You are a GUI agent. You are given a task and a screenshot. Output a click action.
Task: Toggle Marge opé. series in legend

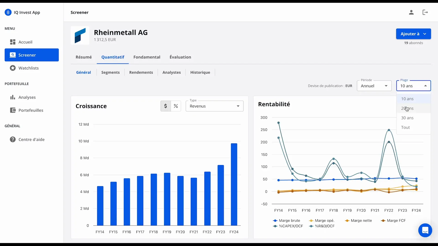click(x=322, y=221)
